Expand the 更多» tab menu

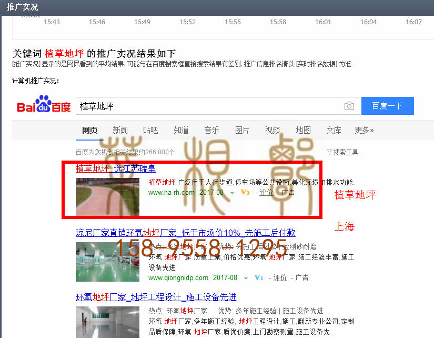tap(364, 130)
